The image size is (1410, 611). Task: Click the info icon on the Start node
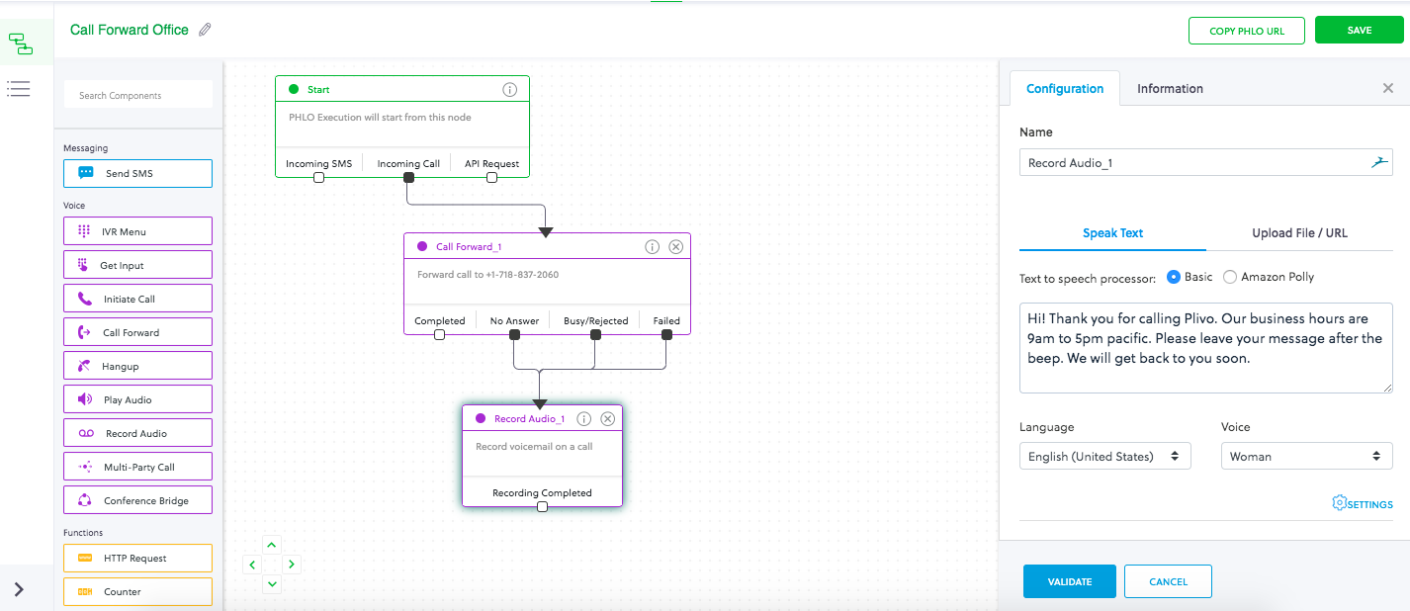[510, 89]
